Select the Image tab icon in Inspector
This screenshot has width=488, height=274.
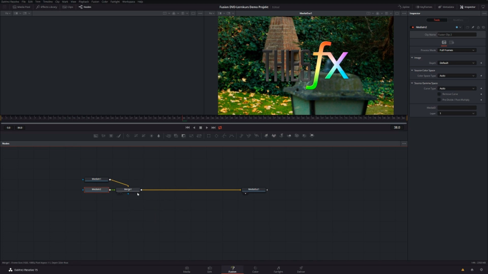pos(444,42)
